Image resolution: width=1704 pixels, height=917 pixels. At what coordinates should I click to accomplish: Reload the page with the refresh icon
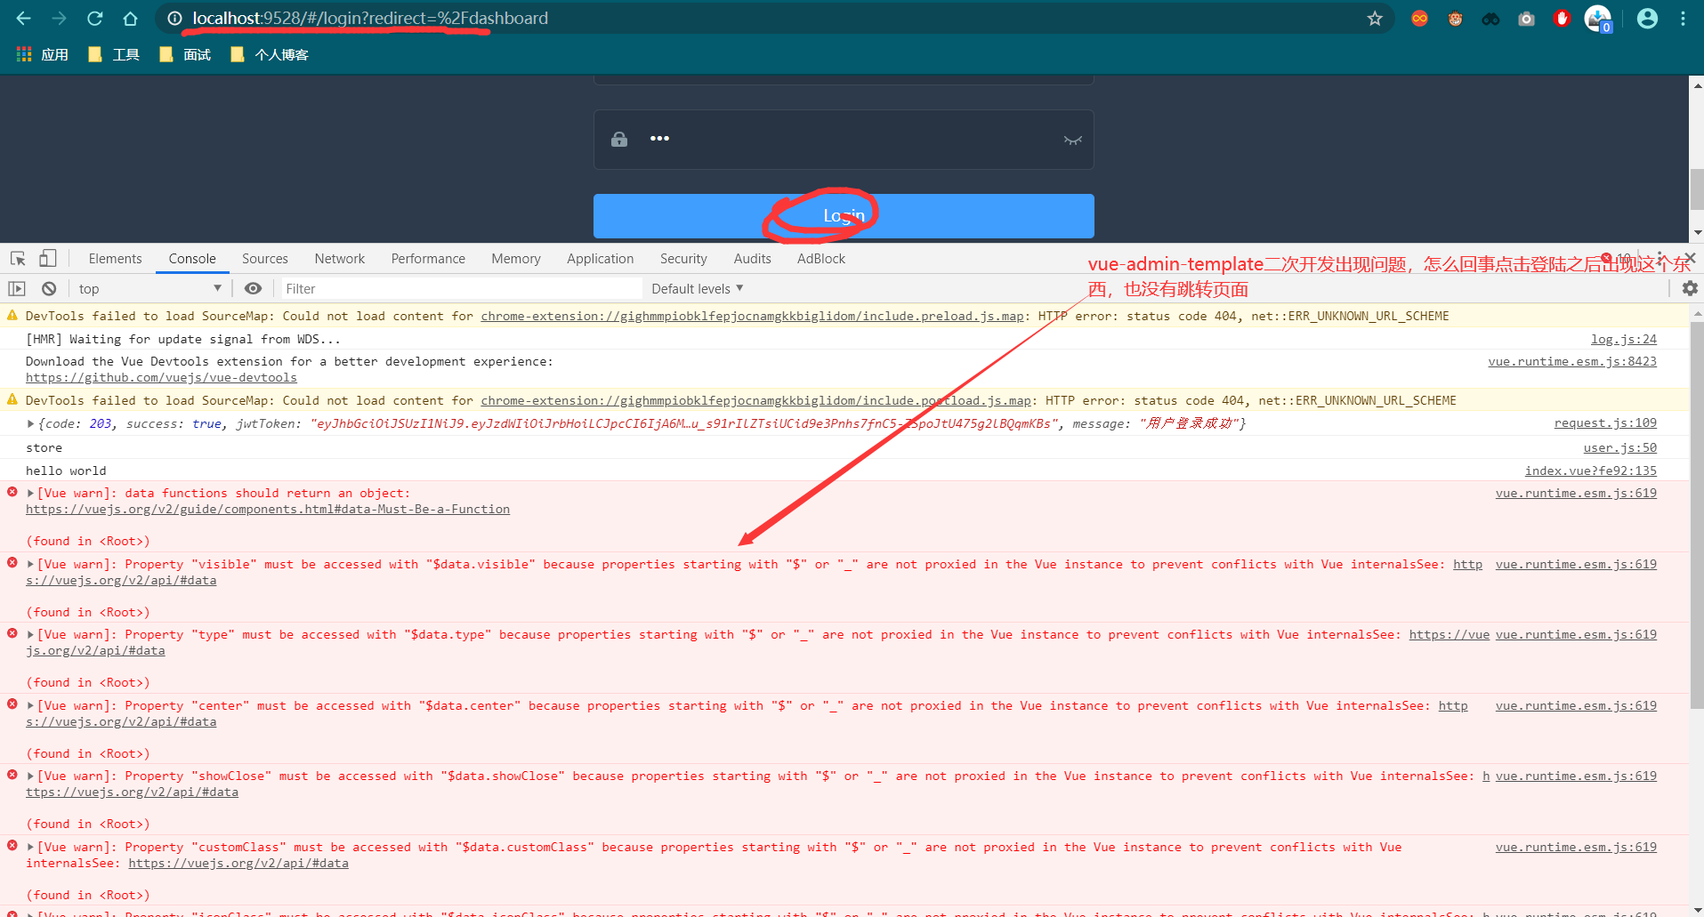click(x=94, y=18)
